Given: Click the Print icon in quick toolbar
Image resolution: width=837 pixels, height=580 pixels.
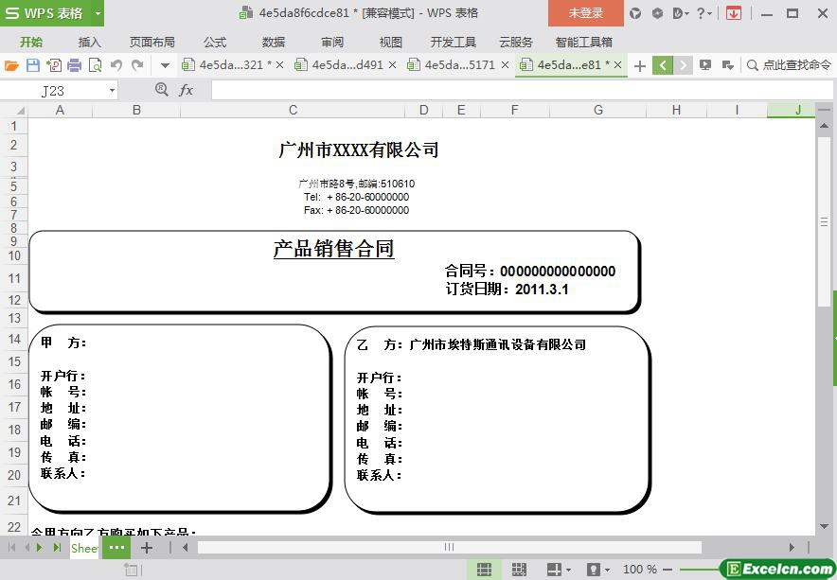Looking at the screenshot, I should [x=74, y=65].
